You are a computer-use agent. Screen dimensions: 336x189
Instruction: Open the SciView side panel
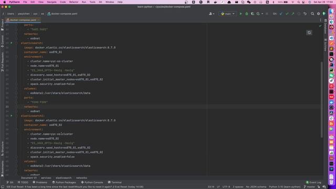[325, 45]
